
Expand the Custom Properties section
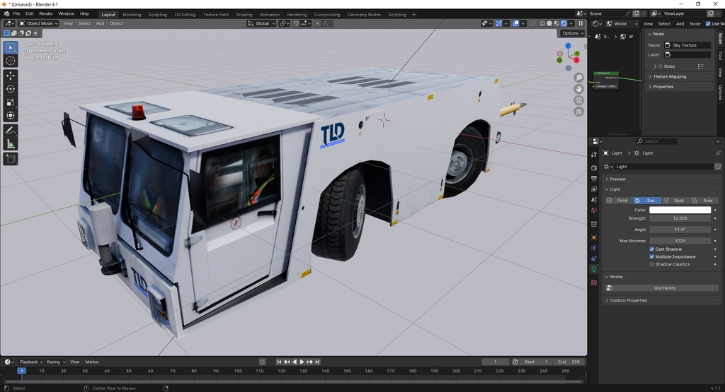coord(628,300)
